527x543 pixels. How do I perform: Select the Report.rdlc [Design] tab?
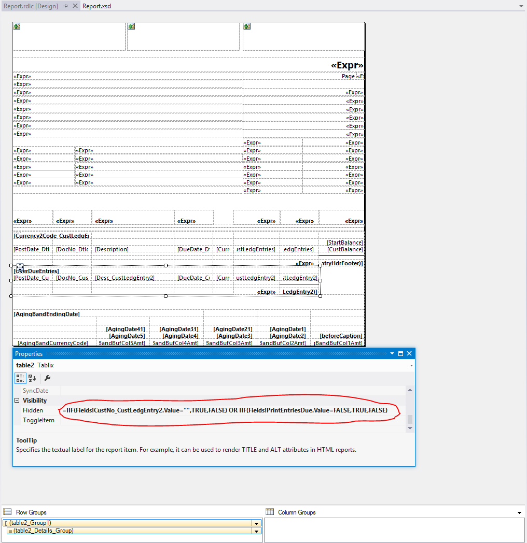[31, 6]
